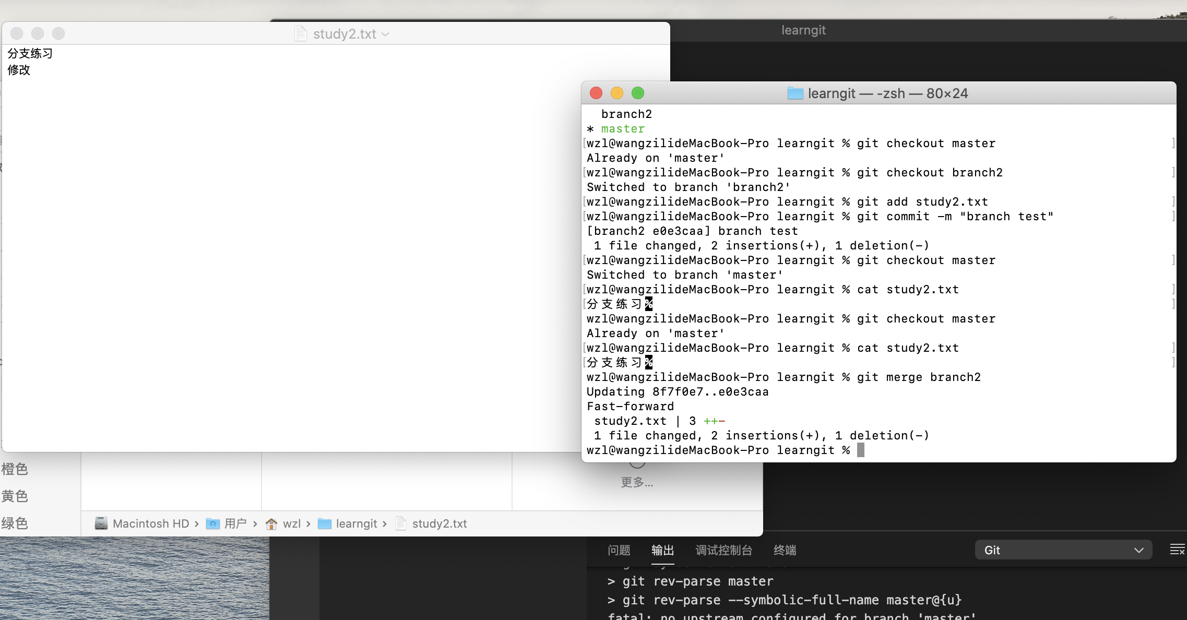The height and width of the screenshot is (620, 1187).
Task: Click the clear output icon beside Git dropdown
Action: coord(1177,550)
